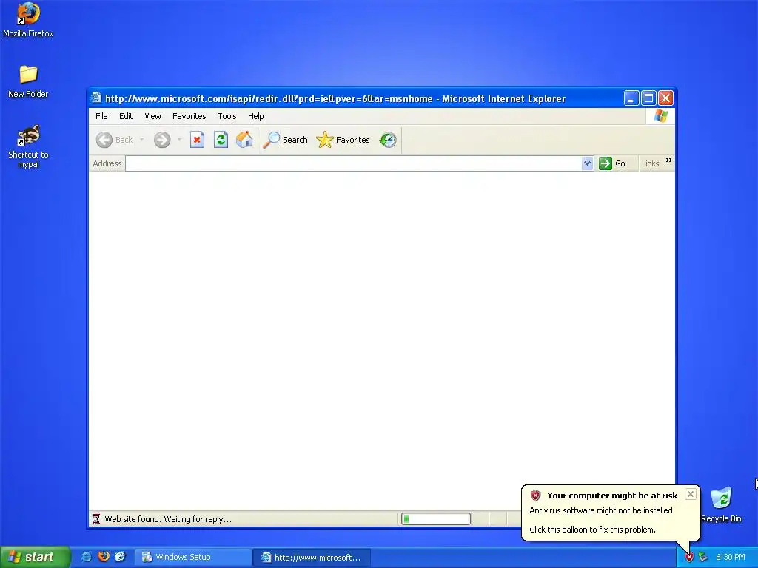The height and width of the screenshot is (568, 758).
Task: Refresh the page with green arrows icon
Action: point(221,140)
